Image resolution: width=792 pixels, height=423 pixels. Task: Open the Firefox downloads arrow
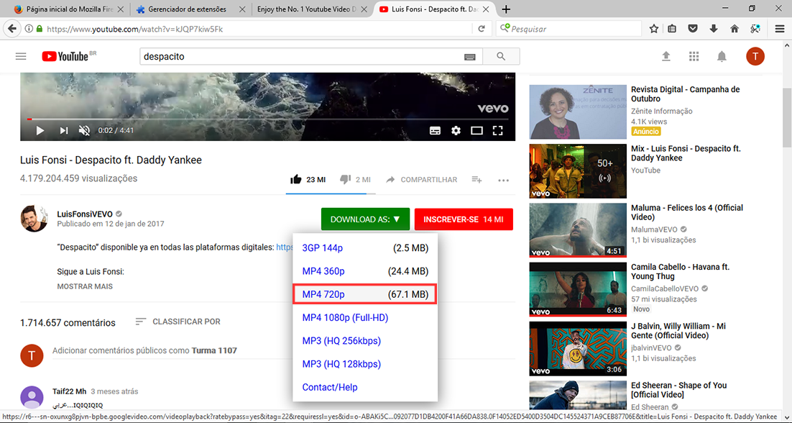(714, 29)
